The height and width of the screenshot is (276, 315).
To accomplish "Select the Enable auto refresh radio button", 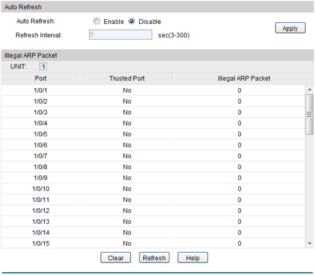I will pos(97,21).
